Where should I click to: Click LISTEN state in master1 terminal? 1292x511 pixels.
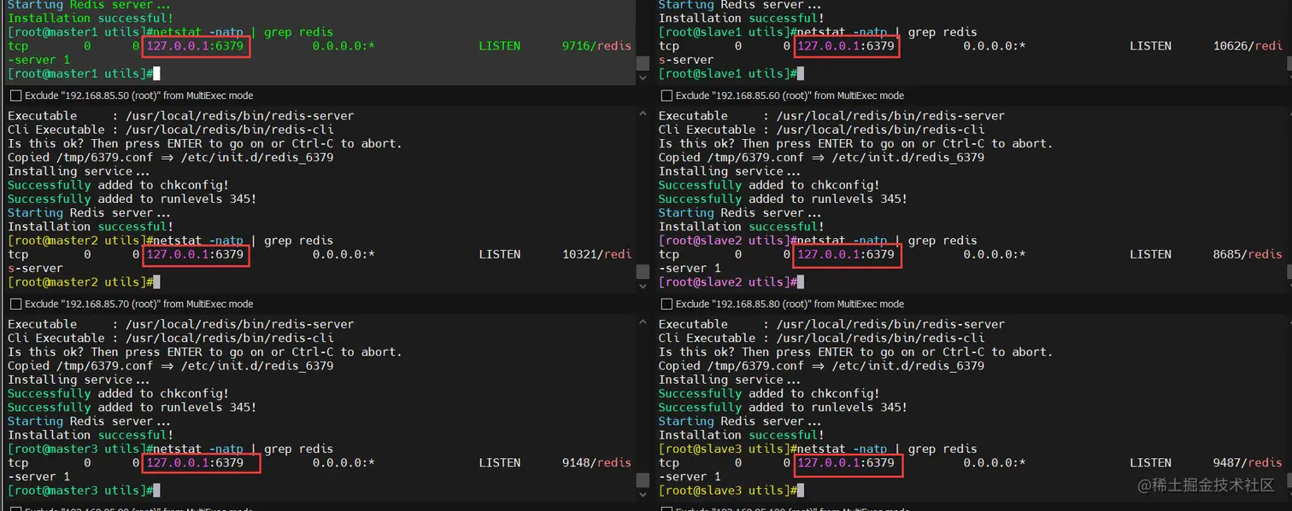[x=500, y=46]
